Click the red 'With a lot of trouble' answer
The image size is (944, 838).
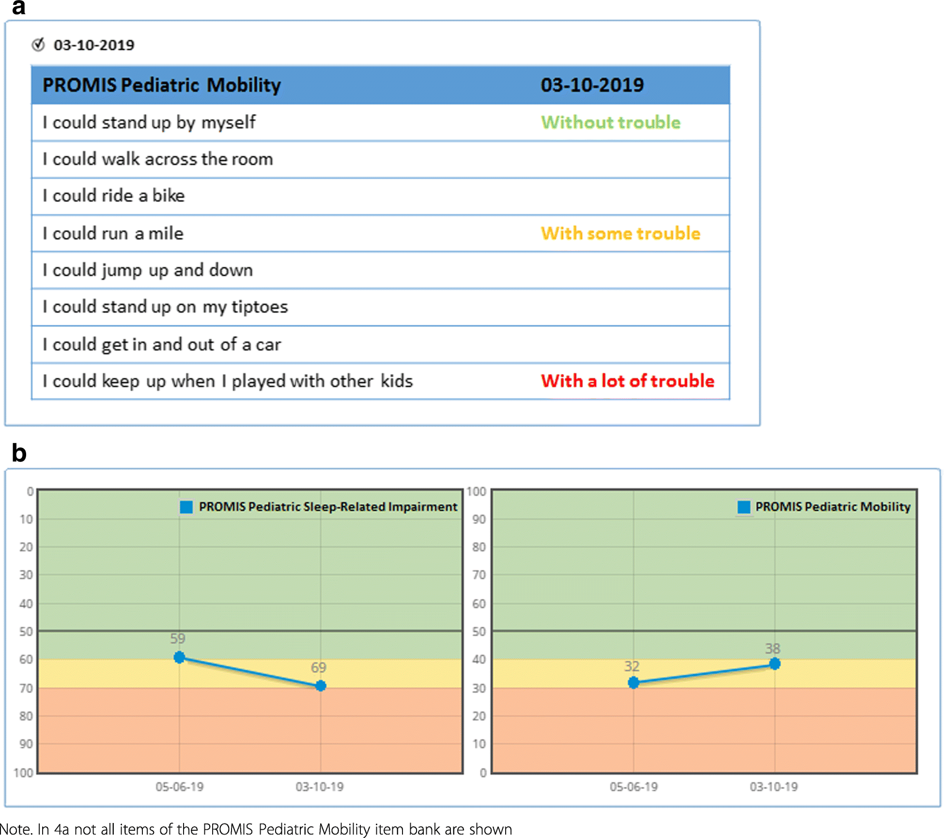coord(627,381)
